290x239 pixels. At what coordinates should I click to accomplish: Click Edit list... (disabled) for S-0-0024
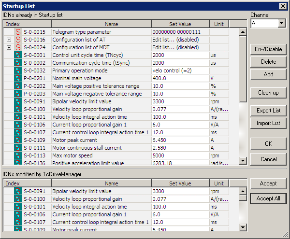pos(175,47)
